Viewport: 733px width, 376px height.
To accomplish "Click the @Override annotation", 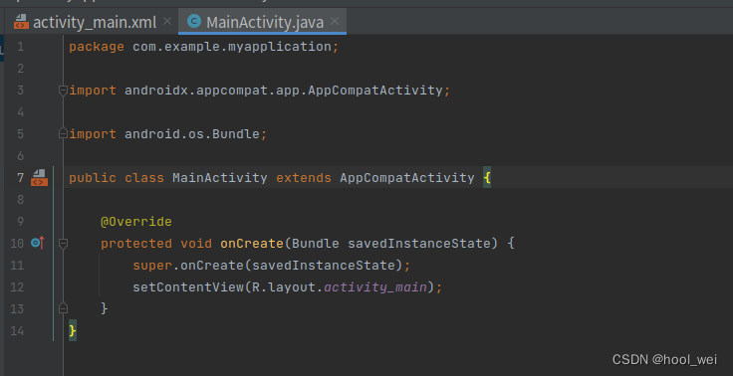I will [136, 222].
